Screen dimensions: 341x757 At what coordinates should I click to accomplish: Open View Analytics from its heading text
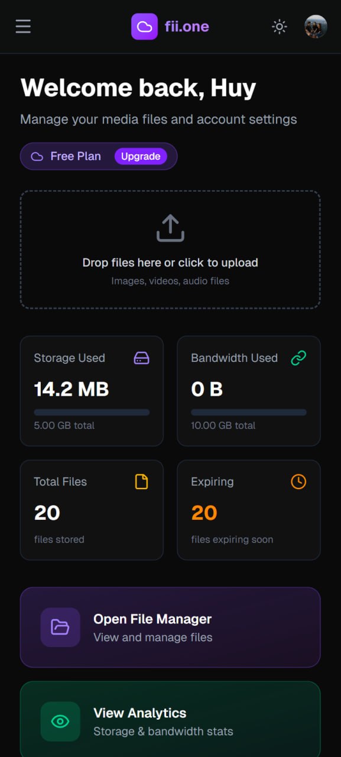[140, 713]
